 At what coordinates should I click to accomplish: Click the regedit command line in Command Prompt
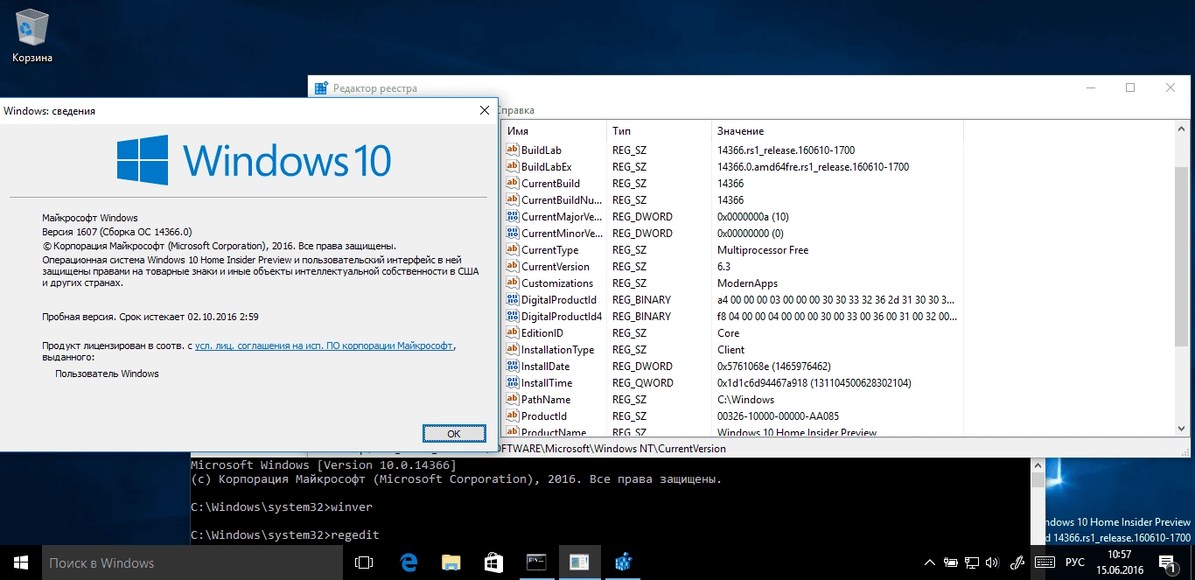(285, 535)
